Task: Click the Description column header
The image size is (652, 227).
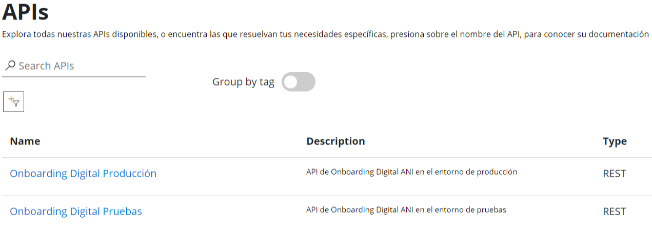Action: [x=335, y=141]
